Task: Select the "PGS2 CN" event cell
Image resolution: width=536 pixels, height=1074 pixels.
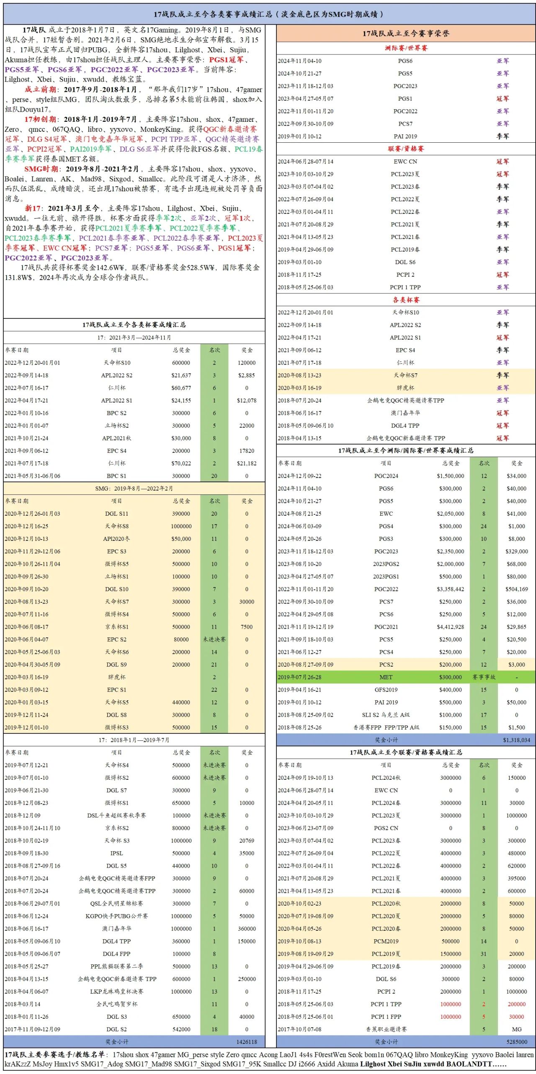Action: [x=386, y=827]
